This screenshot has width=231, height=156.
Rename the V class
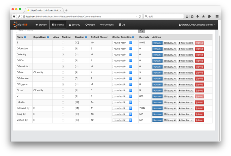pos(157,96)
